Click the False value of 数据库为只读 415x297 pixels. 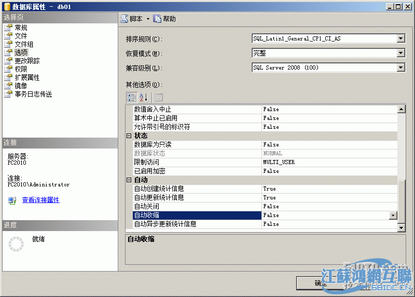coord(329,145)
